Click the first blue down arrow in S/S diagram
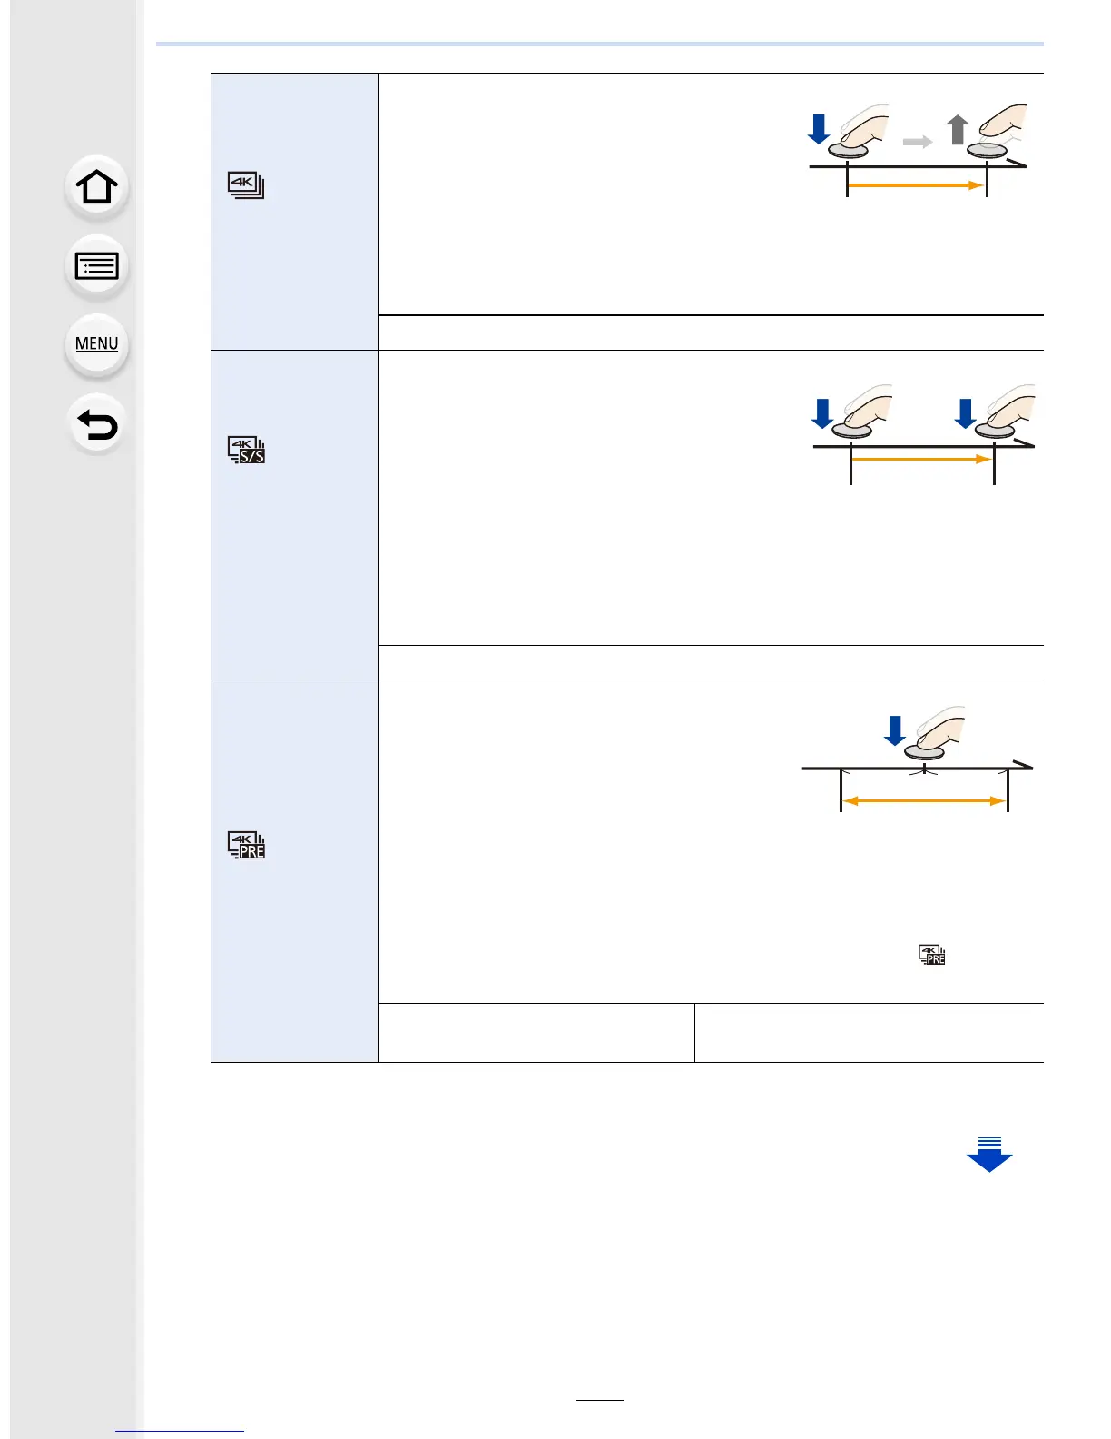 (x=822, y=413)
